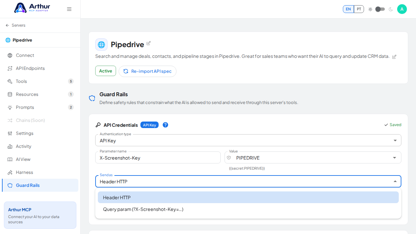The height and width of the screenshot is (234, 416).
Task: Open the Value PIPEDRIVE dropdown
Action: point(313,158)
